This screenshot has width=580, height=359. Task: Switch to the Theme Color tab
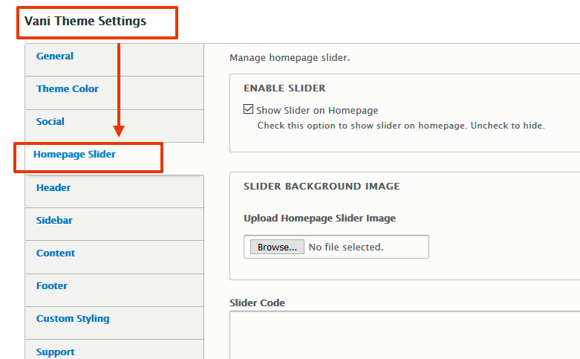point(68,89)
